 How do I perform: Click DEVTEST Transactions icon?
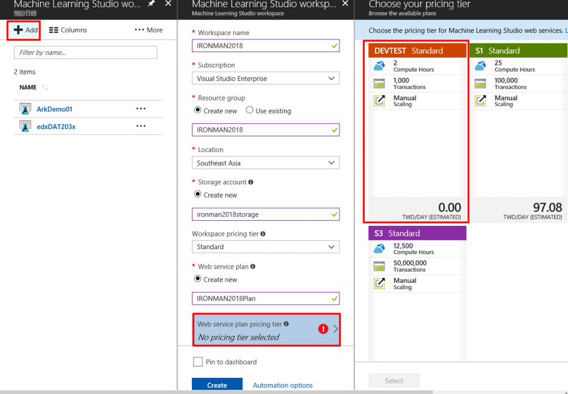(x=379, y=83)
